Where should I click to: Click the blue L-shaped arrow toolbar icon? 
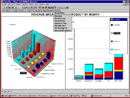coord(23,7)
